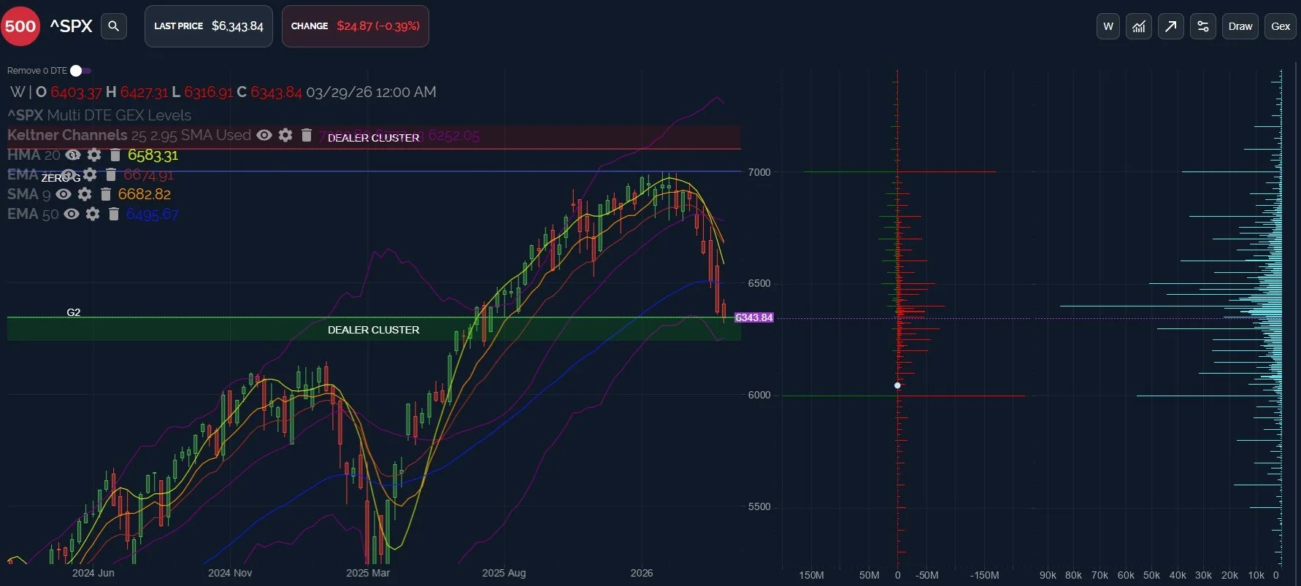Screen dimensions: 1301x586
Task: Hide the Keltner Channels indicator via eye icon
Action: pyautogui.click(x=264, y=135)
